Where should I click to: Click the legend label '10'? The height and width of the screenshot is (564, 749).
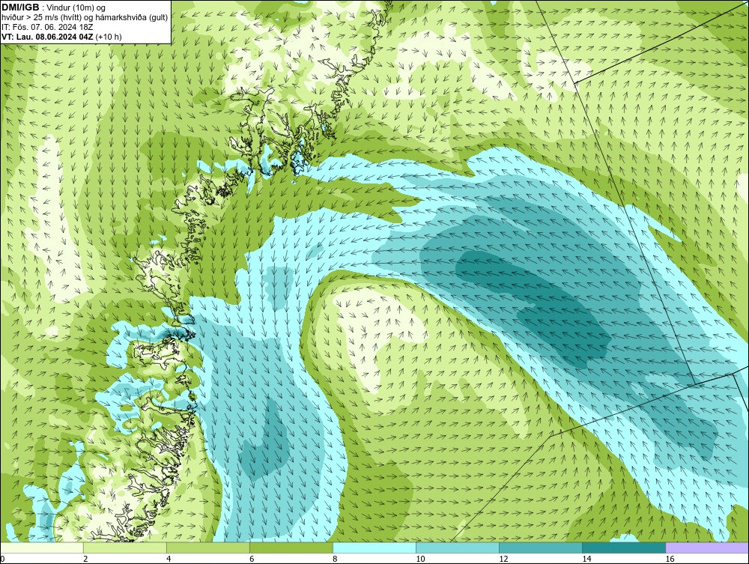[420, 560]
